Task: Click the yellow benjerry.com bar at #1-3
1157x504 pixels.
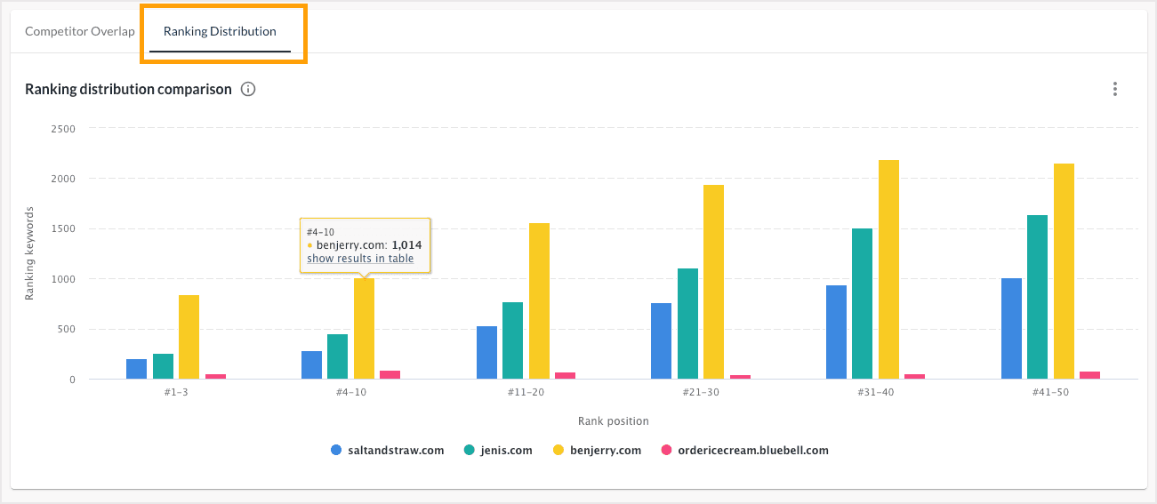Action: [x=189, y=337]
